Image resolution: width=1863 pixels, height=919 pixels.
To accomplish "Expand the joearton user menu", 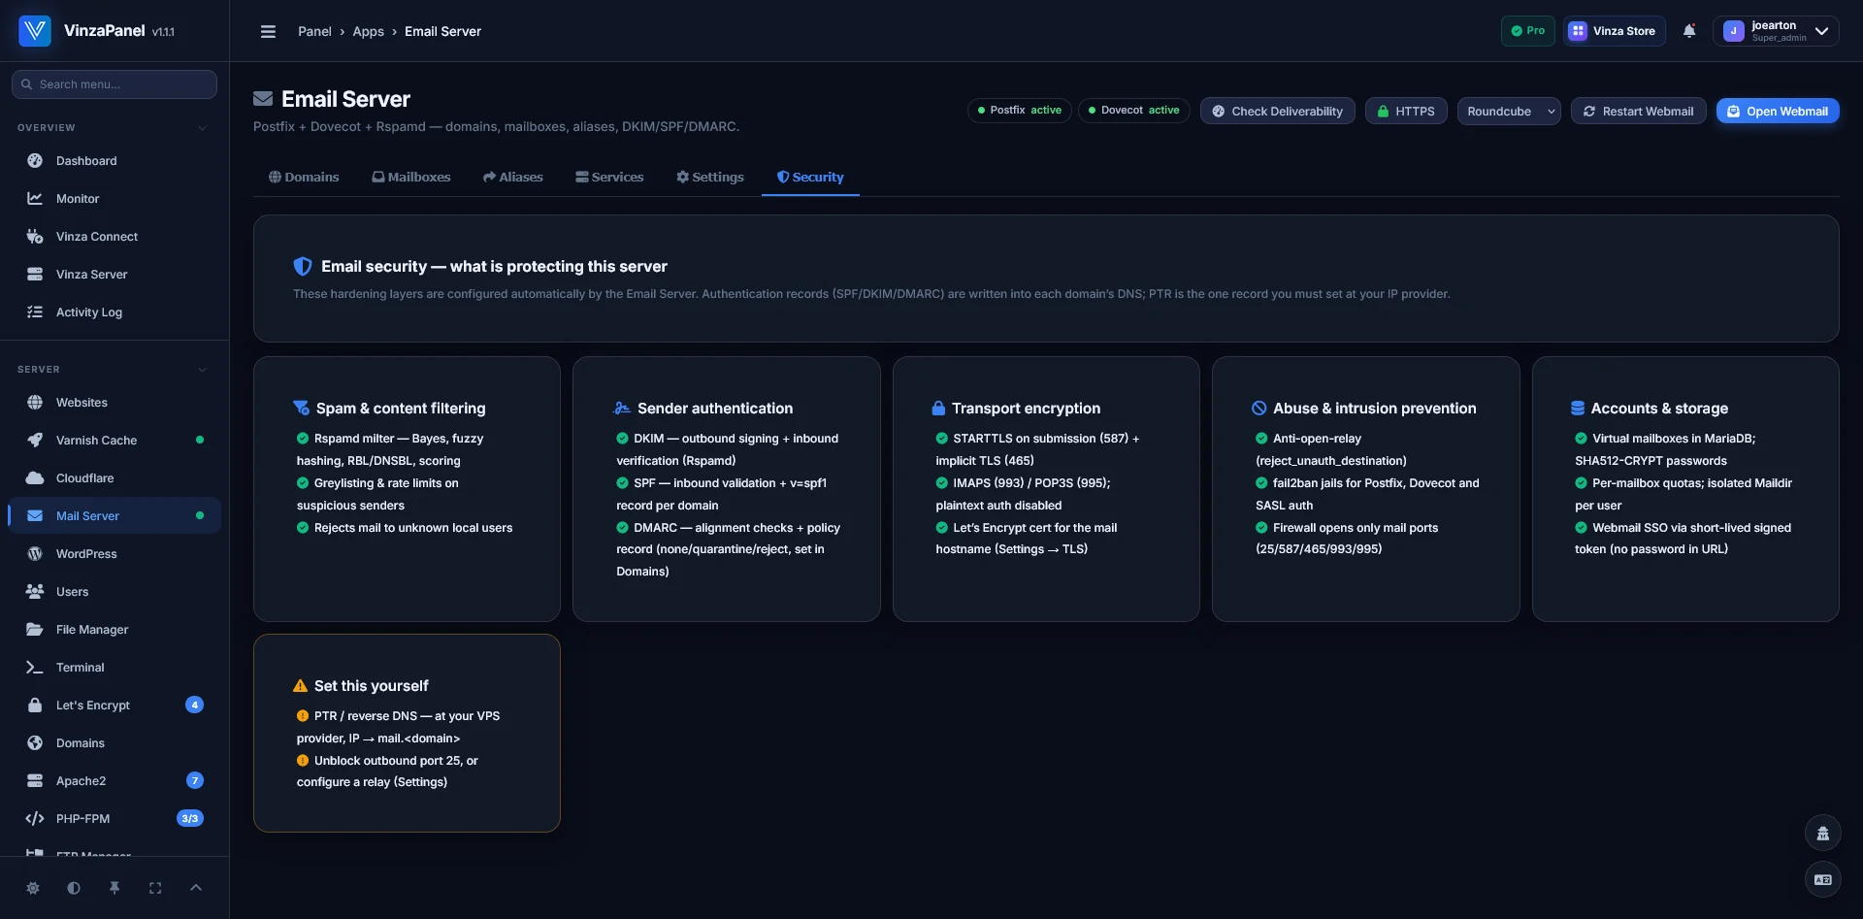I will [1776, 31].
